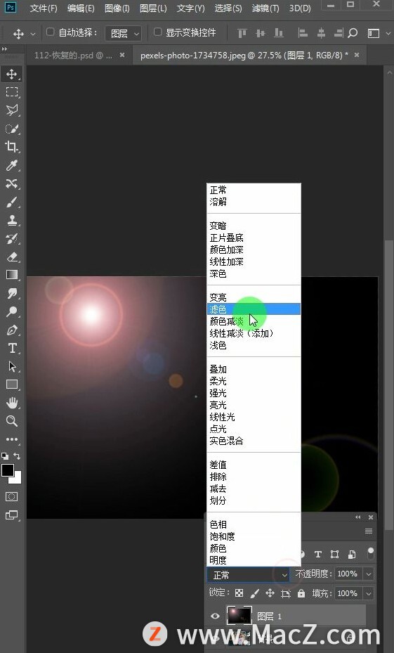Image resolution: width=394 pixels, height=653 pixels.
Task: Filter layers by type with the T icon
Action: [318, 554]
